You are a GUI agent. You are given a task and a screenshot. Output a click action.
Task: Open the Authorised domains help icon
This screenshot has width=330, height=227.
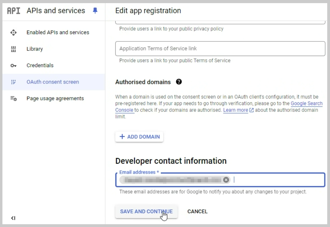(x=179, y=82)
